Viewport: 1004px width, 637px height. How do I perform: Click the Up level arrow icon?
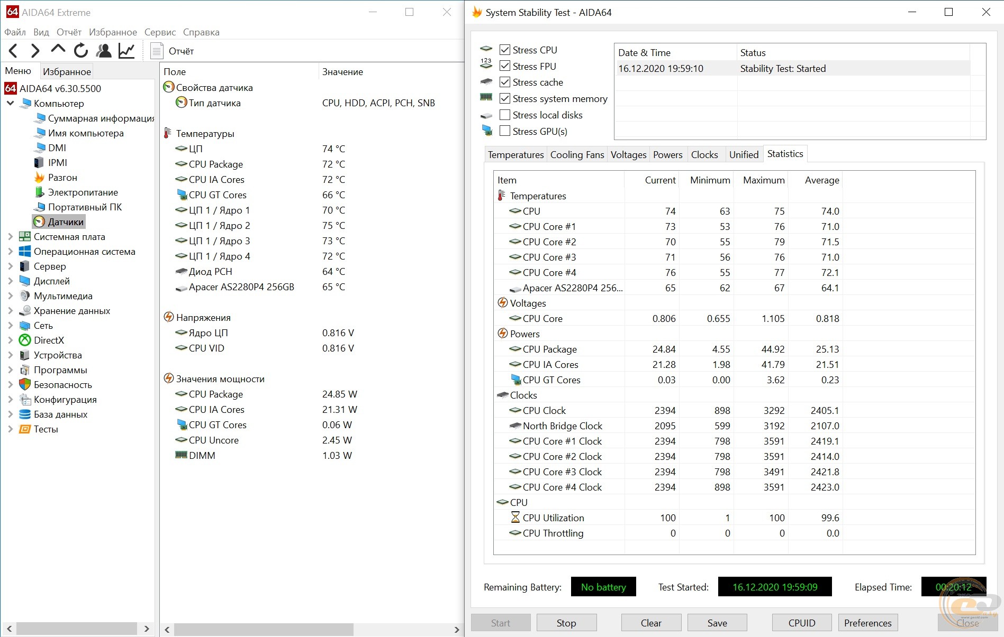point(58,50)
